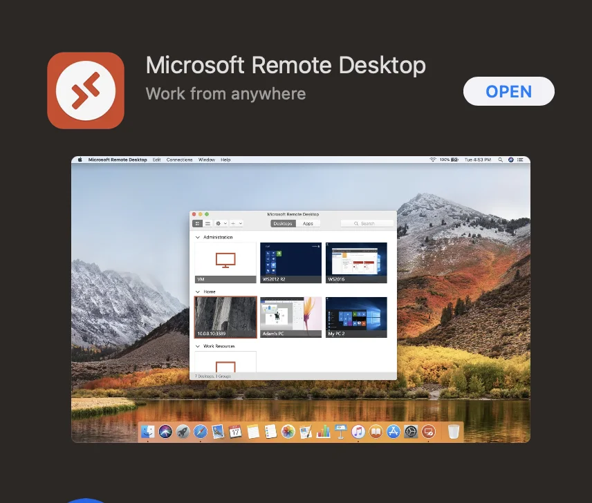Click the Wi-Fi status icon in menu bar
The image size is (592, 503).
(433, 160)
